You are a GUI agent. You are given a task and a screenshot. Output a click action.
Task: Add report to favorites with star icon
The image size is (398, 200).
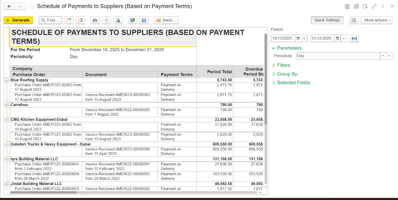coord(31,6)
